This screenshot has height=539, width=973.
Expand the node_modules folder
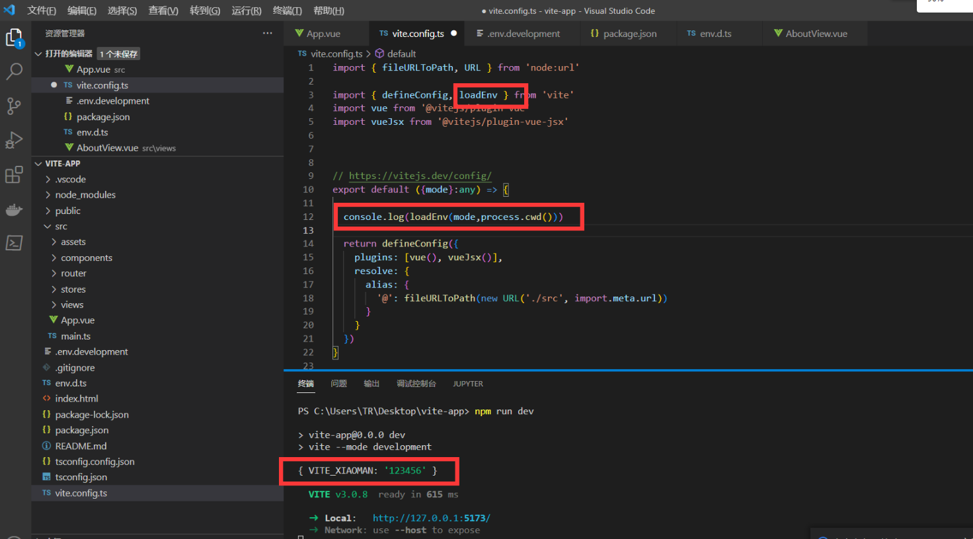coord(85,195)
